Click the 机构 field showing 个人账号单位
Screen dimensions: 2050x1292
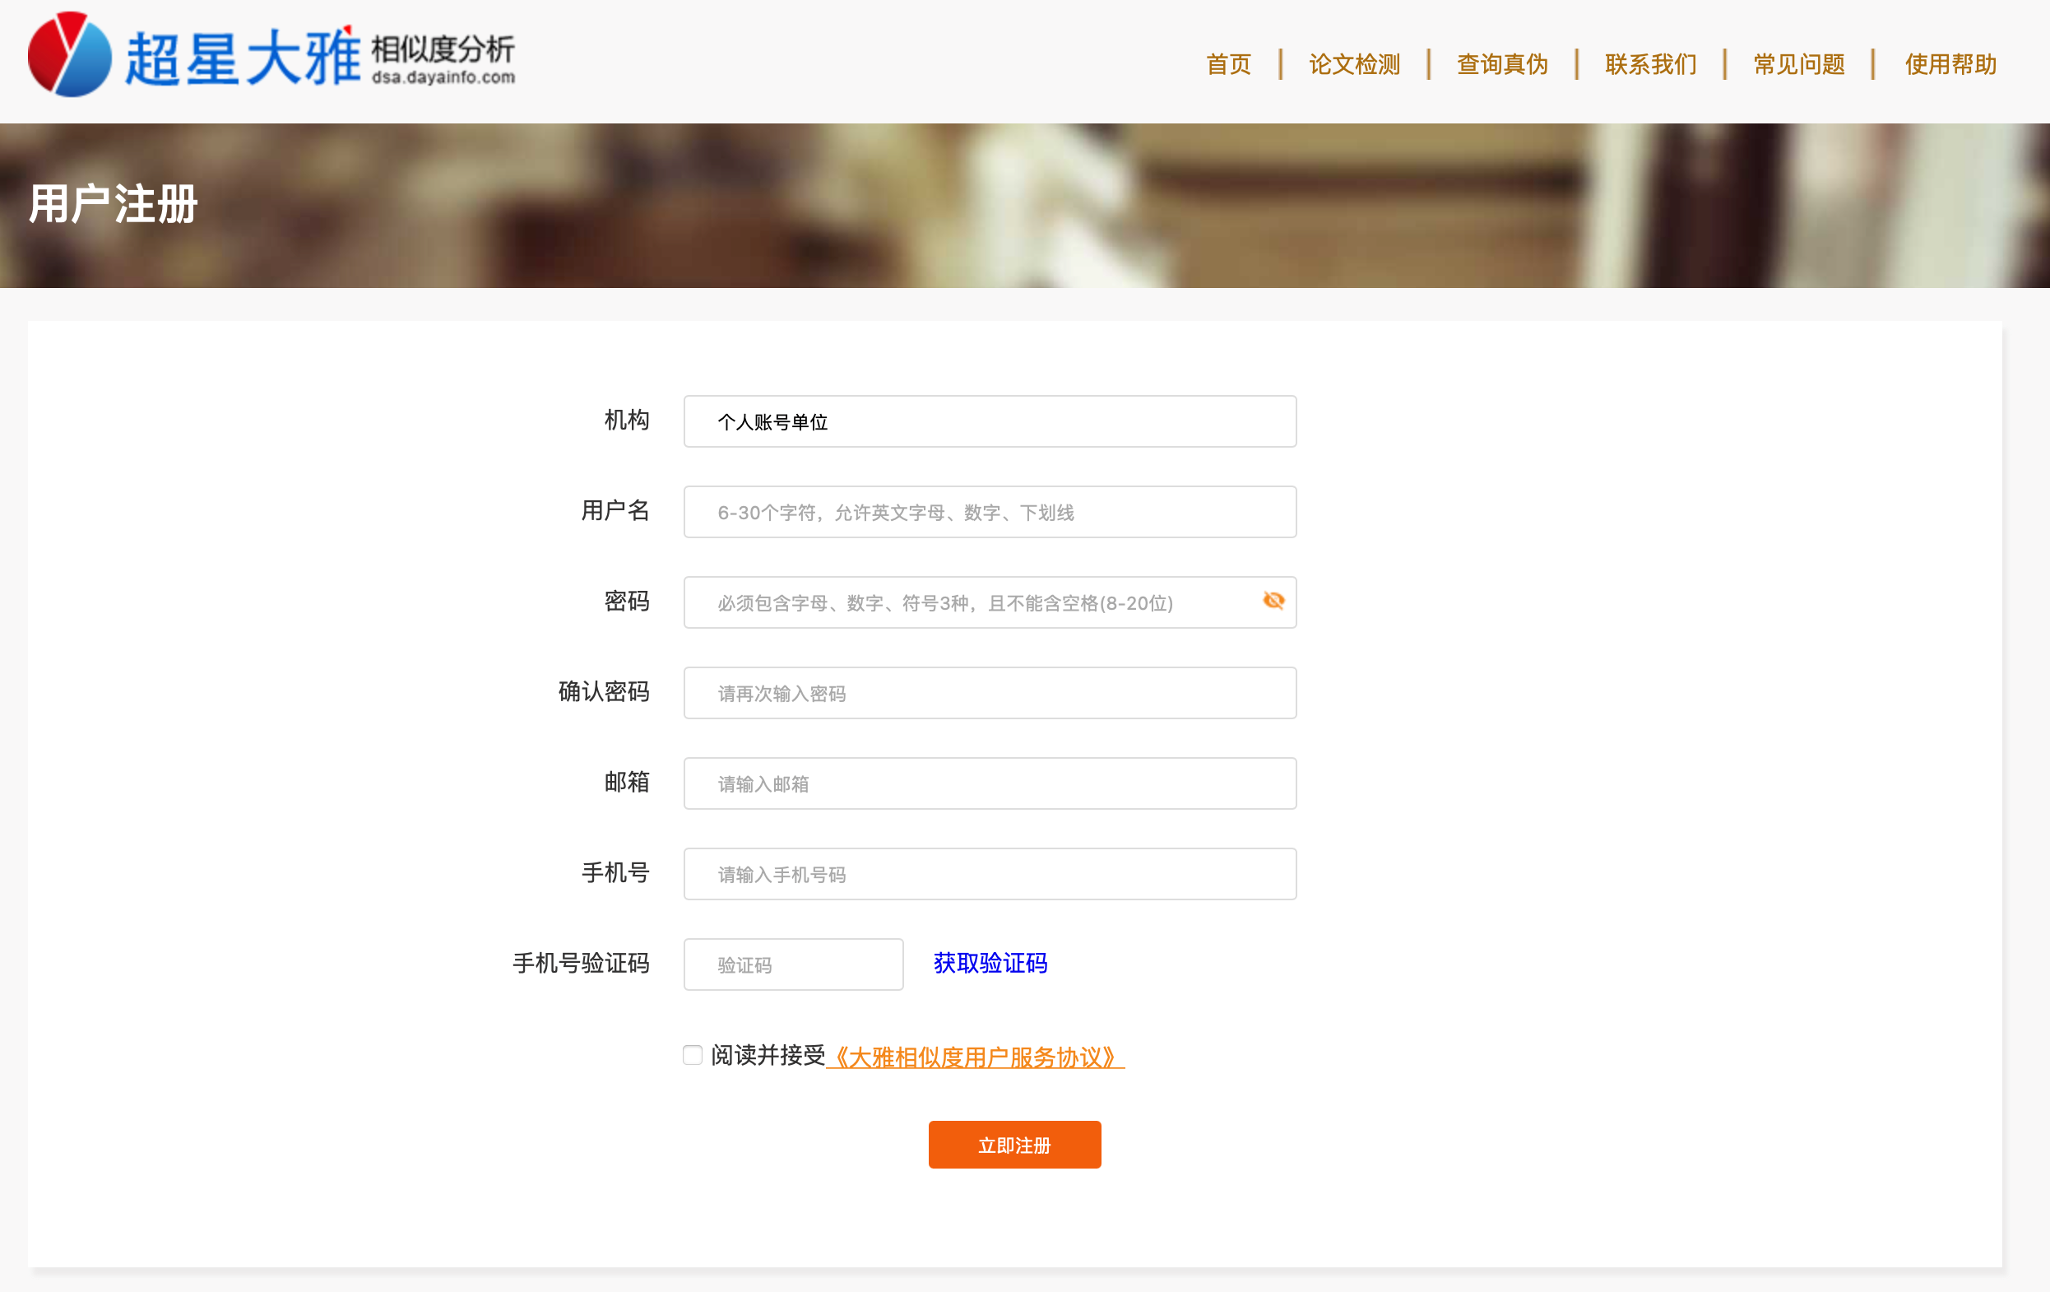990,421
